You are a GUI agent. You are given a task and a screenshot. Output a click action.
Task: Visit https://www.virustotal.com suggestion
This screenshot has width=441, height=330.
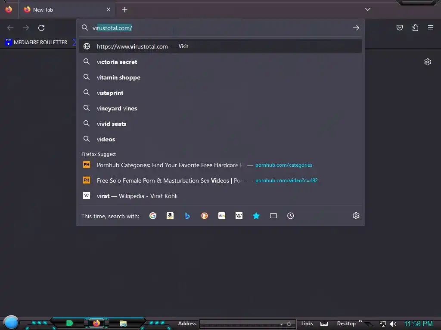220,46
